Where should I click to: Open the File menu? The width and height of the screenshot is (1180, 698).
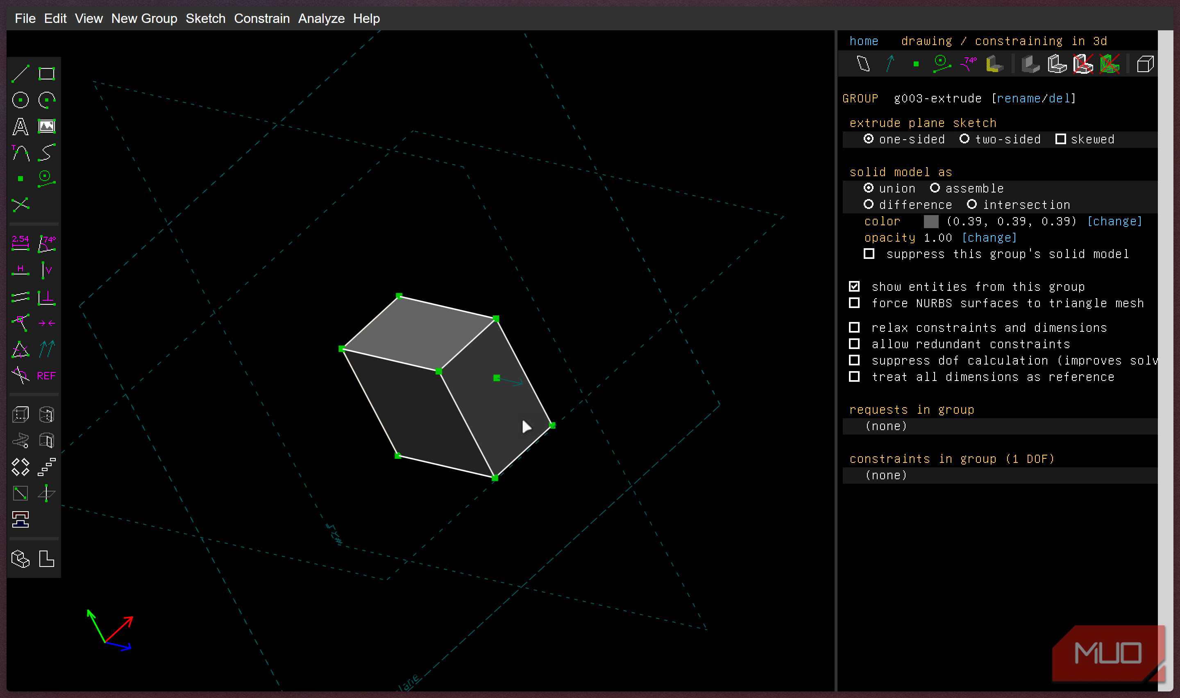[25, 18]
